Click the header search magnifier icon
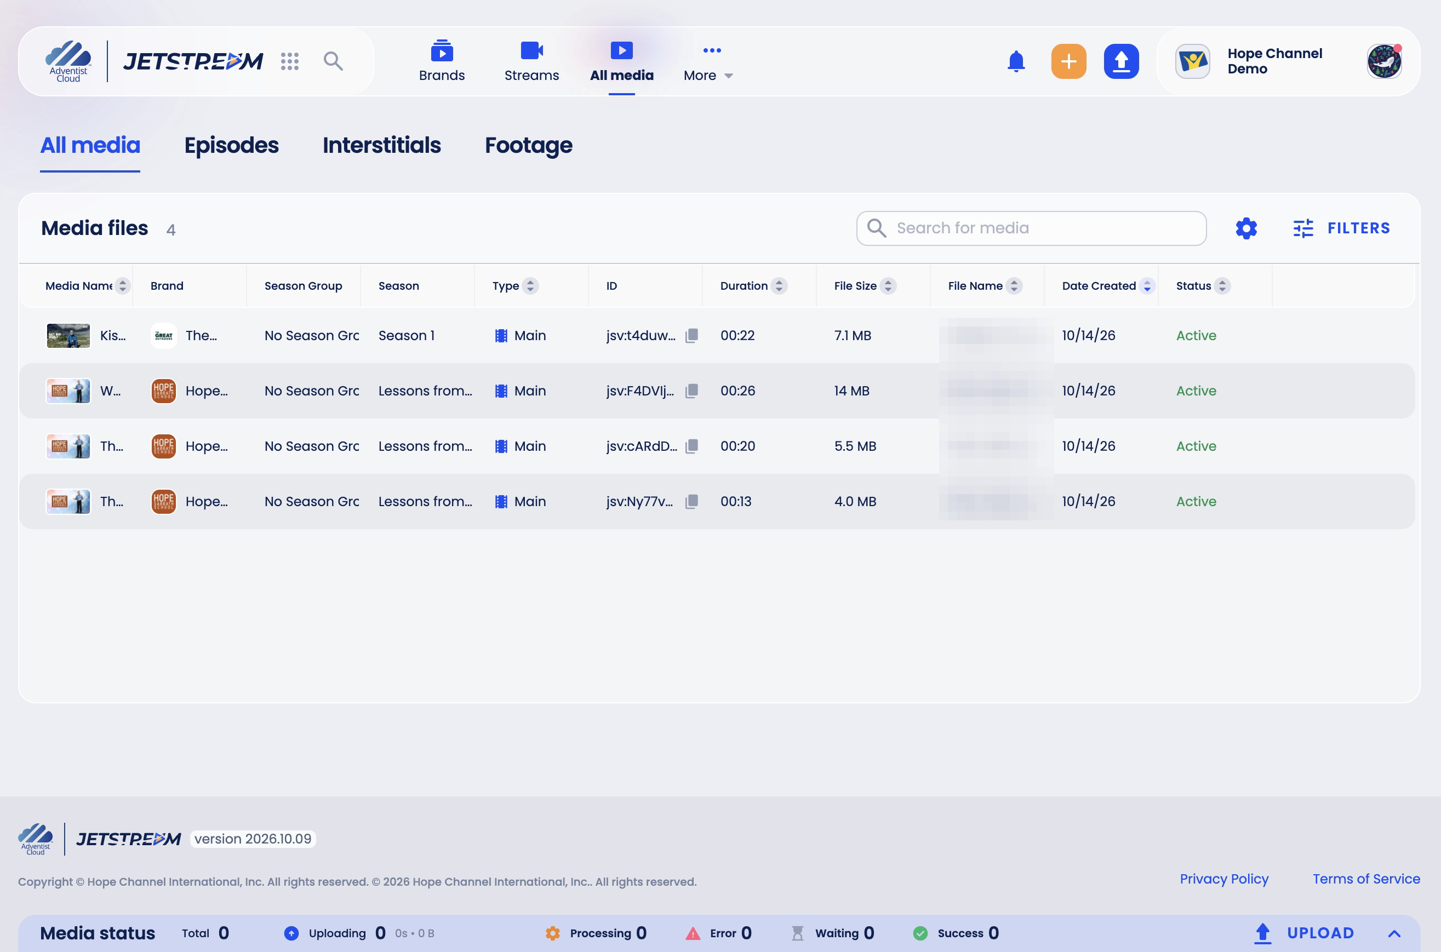The height and width of the screenshot is (952, 1441). (x=333, y=61)
